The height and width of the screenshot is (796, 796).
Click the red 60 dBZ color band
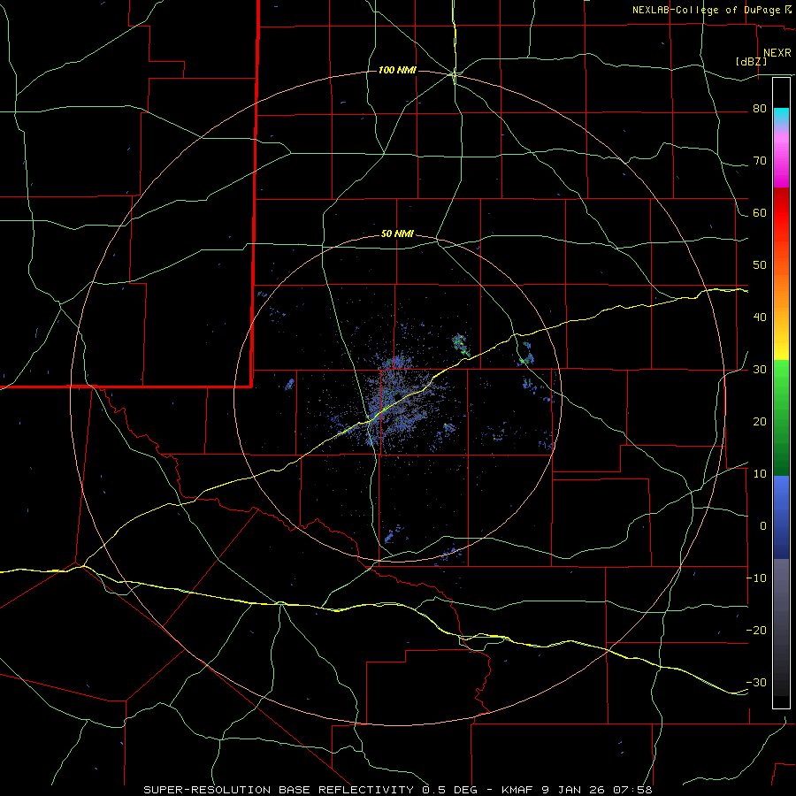pyautogui.click(x=781, y=213)
